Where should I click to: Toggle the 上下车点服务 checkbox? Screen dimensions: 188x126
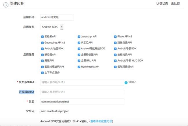click(42, 73)
